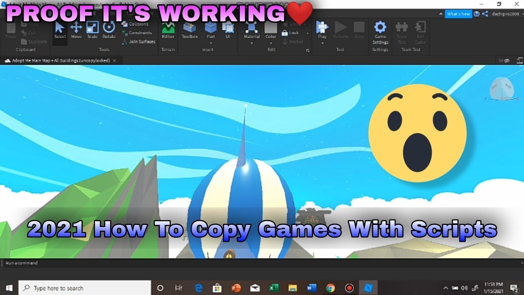Click the view orientation cube
The width and height of the screenshot is (524, 295).
tap(501, 88)
